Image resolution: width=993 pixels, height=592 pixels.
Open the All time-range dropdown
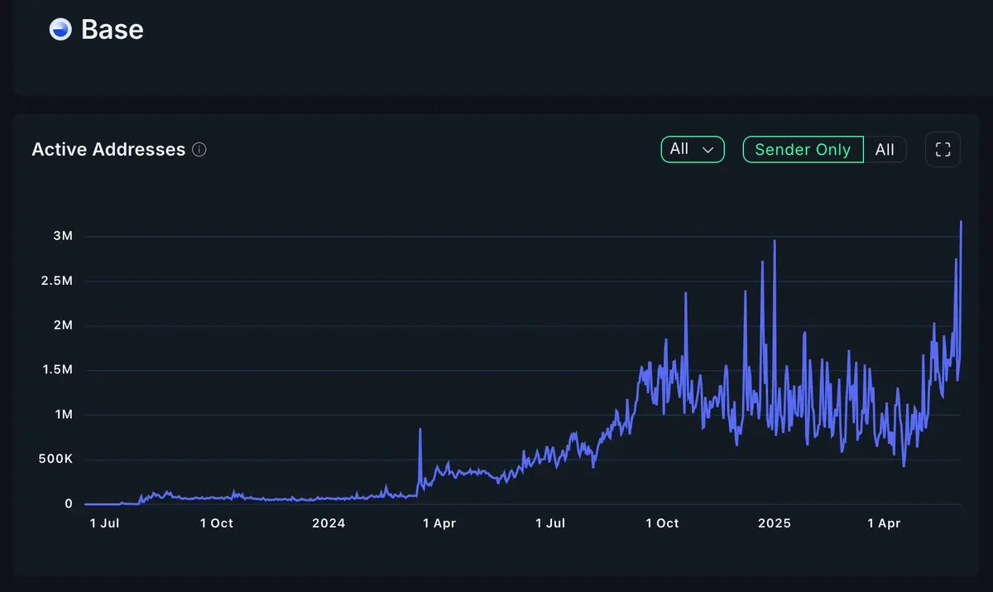pos(693,150)
